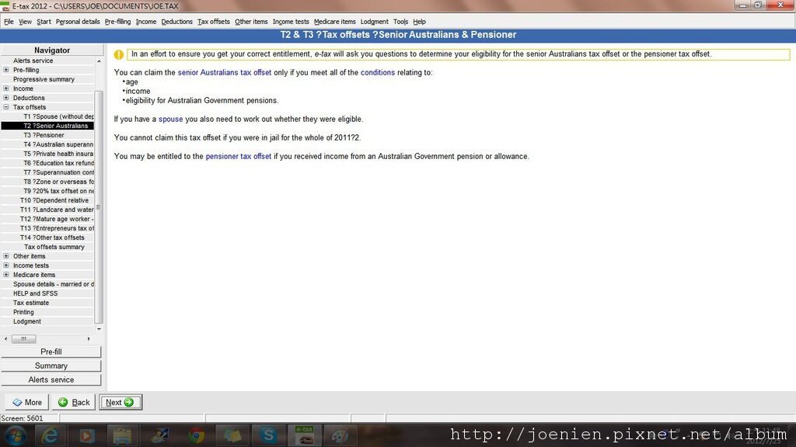
Task: Select Alerts service tree item
Action: click(x=33, y=61)
